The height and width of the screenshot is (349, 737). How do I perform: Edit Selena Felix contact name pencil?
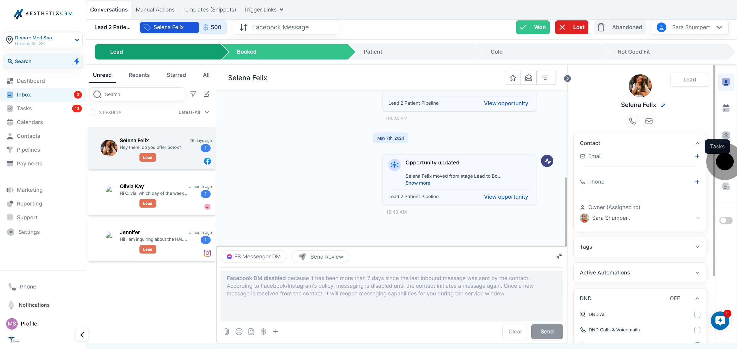[663, 105]
